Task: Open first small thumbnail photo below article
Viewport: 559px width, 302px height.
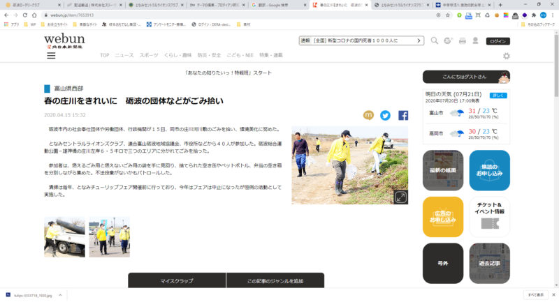Action: (55, 238)
